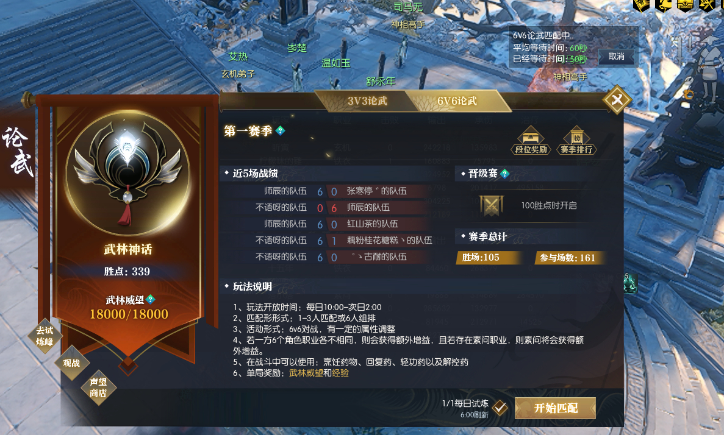Switch to the 3V3论武 tab

[x=367, y=101]
